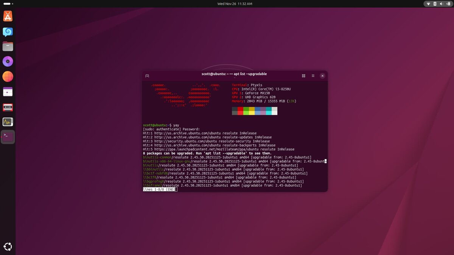The width and height of the screenshot is (454, 255).
Task: Launch the orange sphere app from the dock
Action: coord(8,76)
